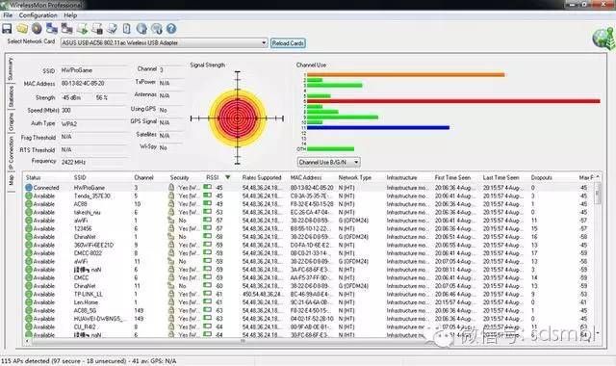This screenshot has height=366, width=616.
Task: Click the unlocked padlock icon on ChinaNet channel 1 row
Action: 171,237
